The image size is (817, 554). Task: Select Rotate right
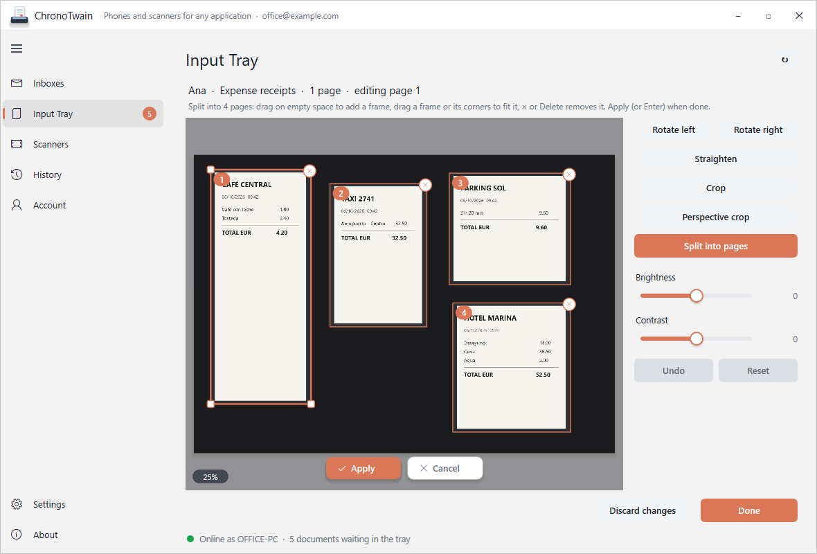coord(757,129)
